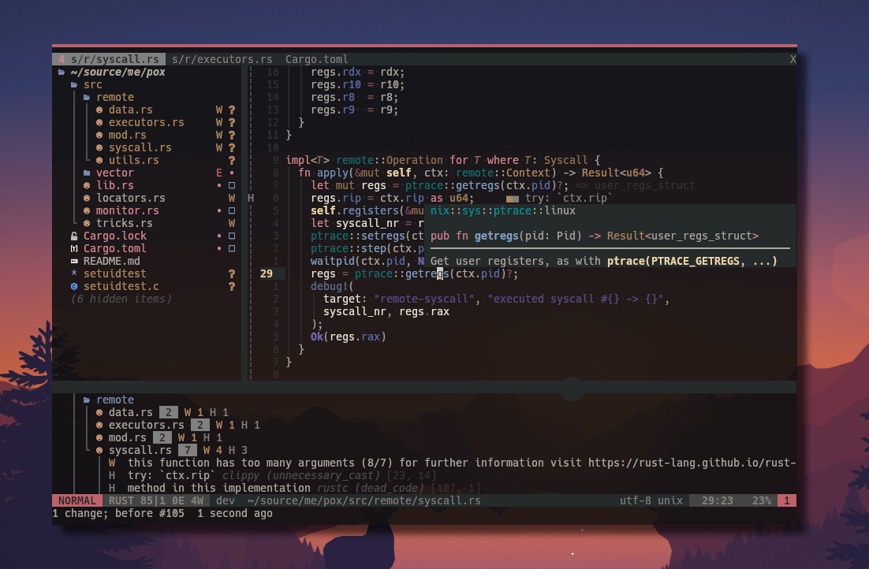Viewport: 869px width, 569px height.
Task: Click the markdown icon beside README.md
Action: coord(74,261)
